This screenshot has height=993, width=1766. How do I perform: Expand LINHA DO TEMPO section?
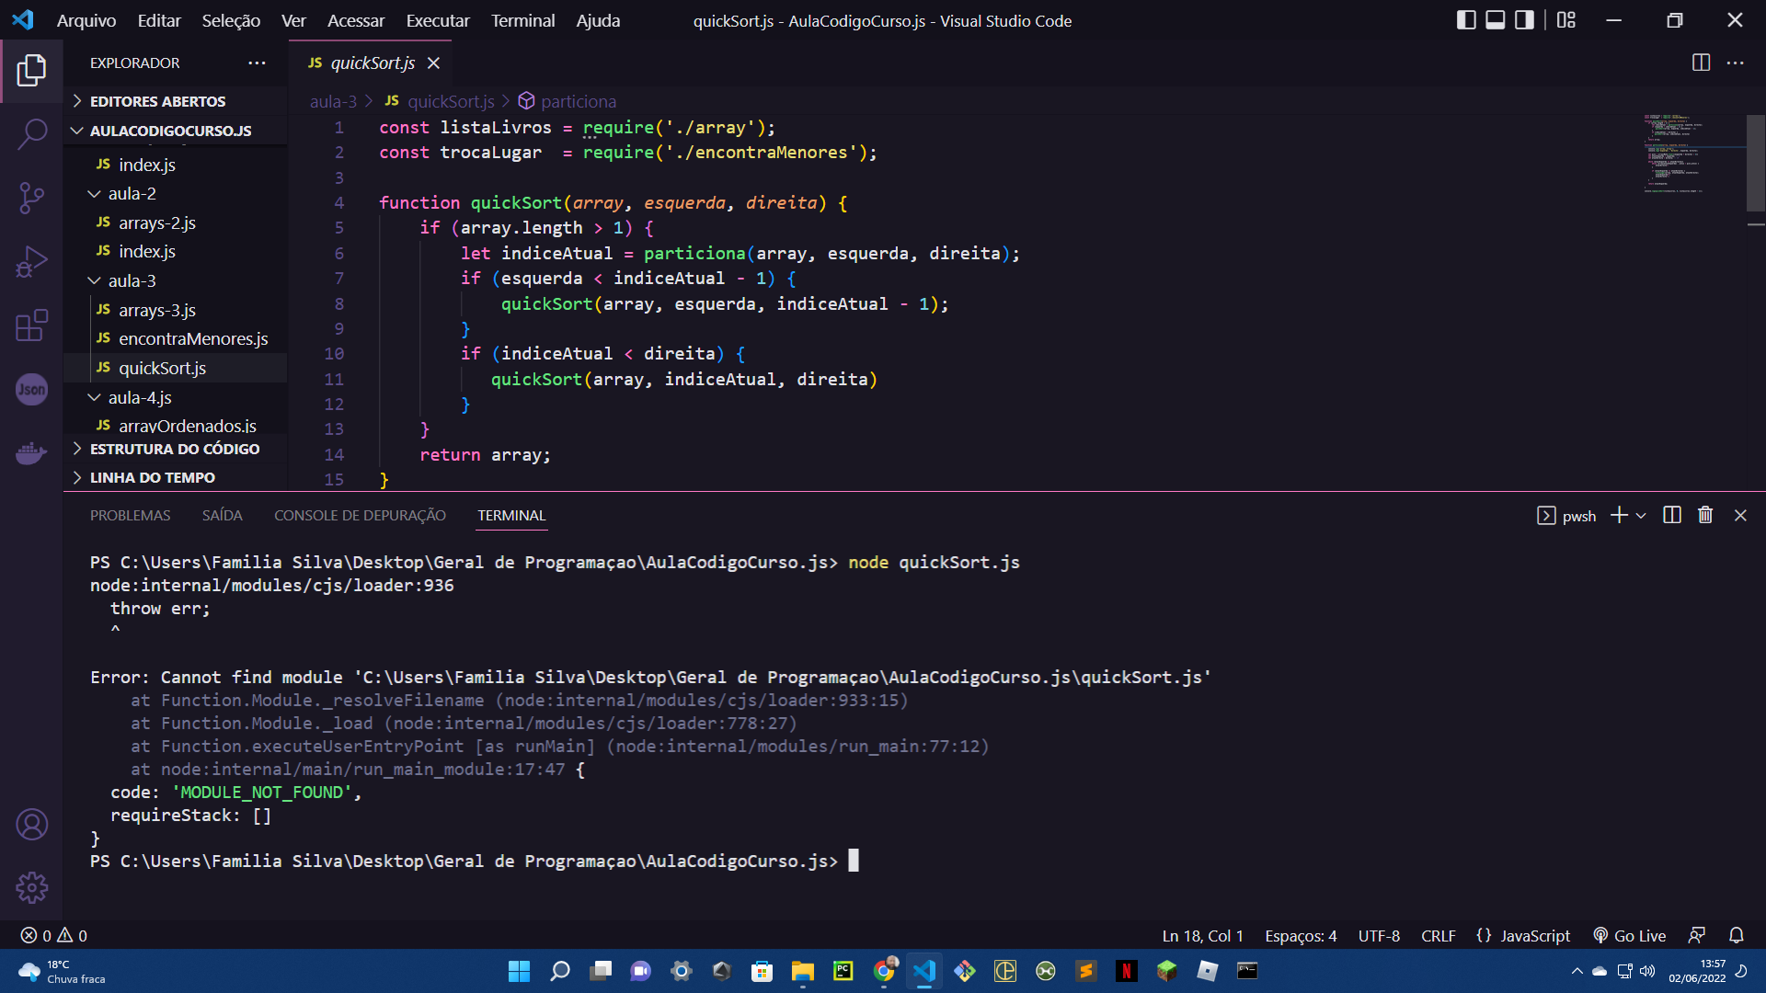[x=175, y=477]
